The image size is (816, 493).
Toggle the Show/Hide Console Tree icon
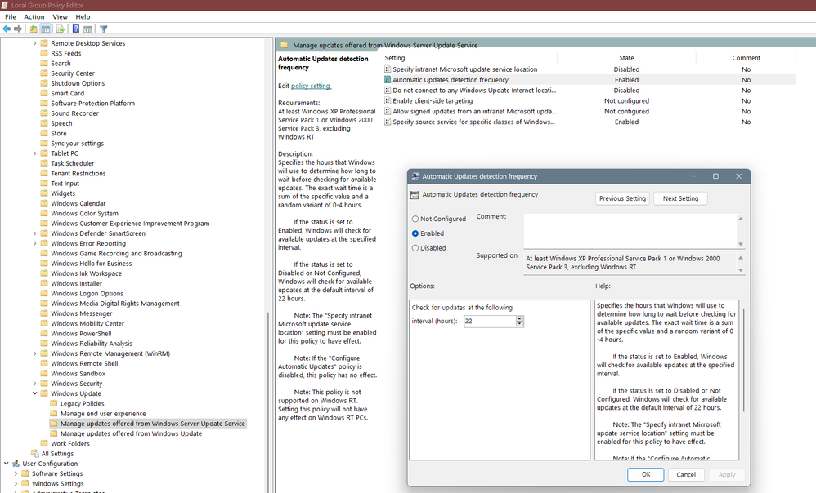(x=46, y=29)
